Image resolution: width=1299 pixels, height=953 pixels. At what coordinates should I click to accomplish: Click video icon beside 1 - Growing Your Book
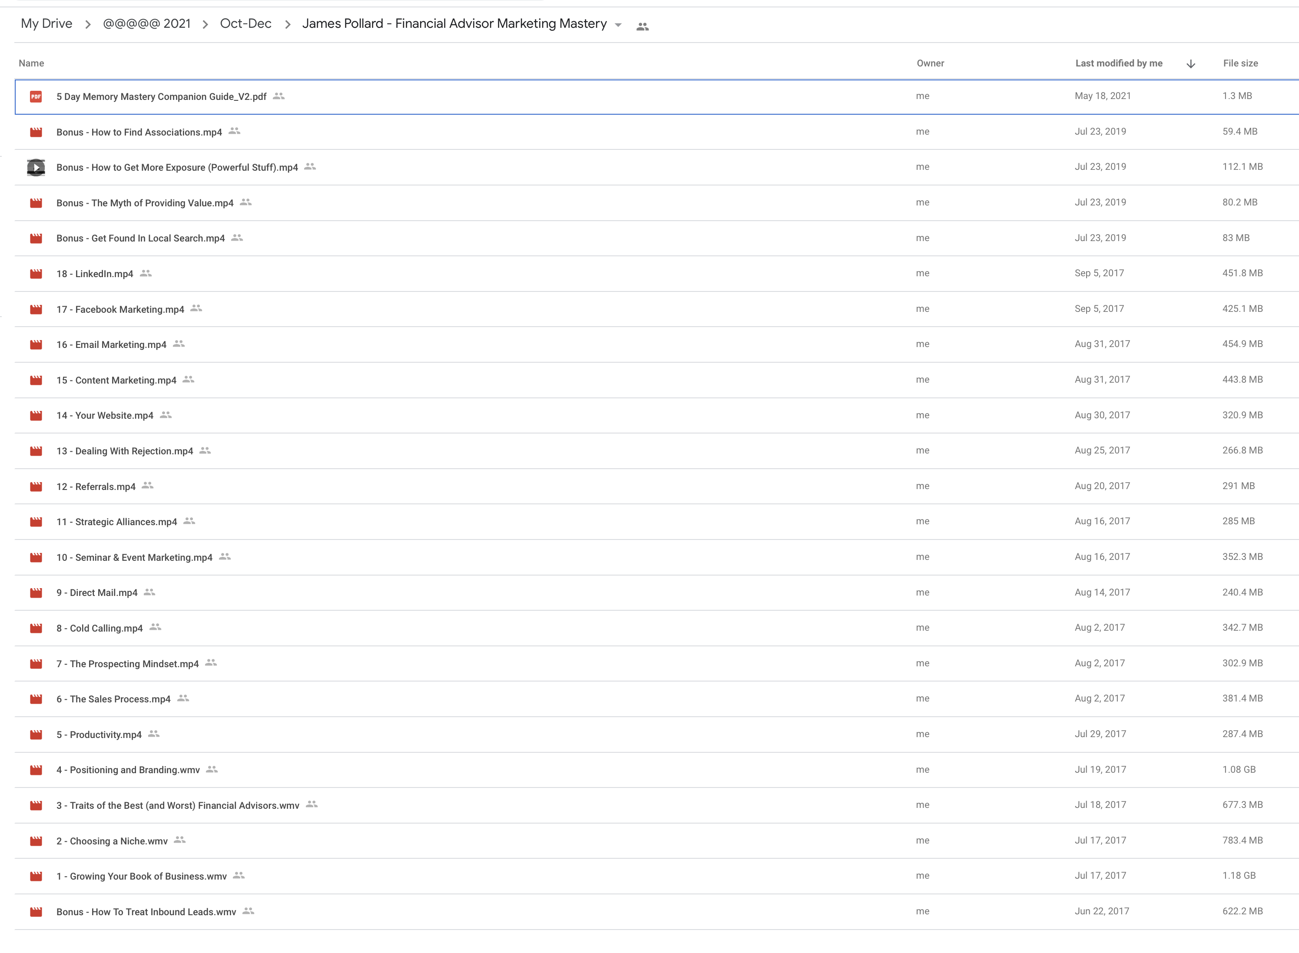point(36,876)
